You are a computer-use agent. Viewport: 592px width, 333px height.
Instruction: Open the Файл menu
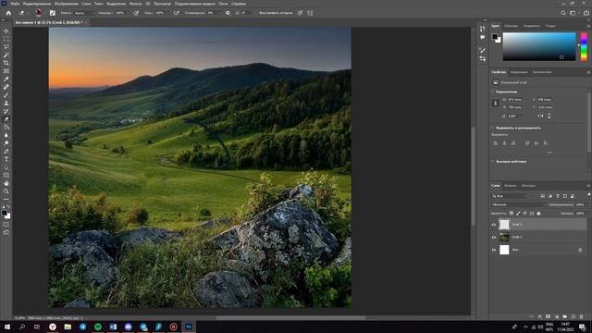[x=15, y=4]
